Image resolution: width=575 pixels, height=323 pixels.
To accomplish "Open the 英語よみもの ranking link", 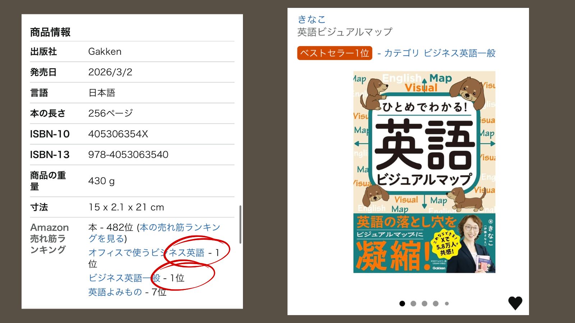I will [115, 292].
